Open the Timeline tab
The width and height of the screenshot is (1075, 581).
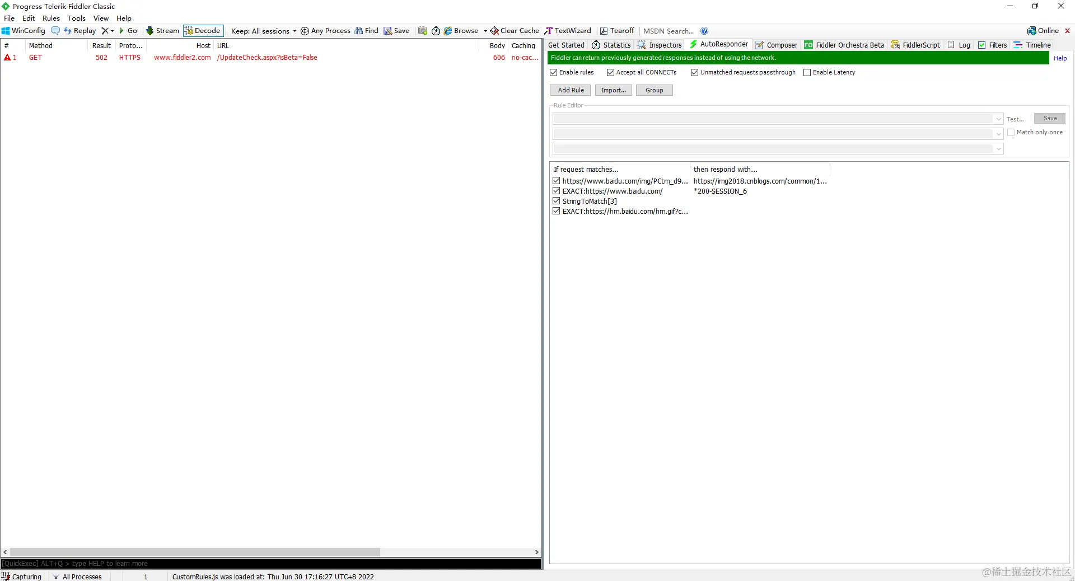[x=1032, y=45]
